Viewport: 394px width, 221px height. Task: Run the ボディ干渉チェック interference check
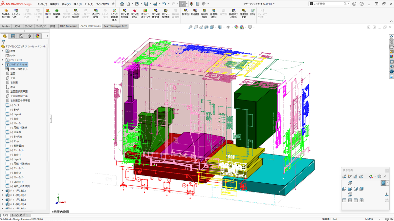coord(145,13)
